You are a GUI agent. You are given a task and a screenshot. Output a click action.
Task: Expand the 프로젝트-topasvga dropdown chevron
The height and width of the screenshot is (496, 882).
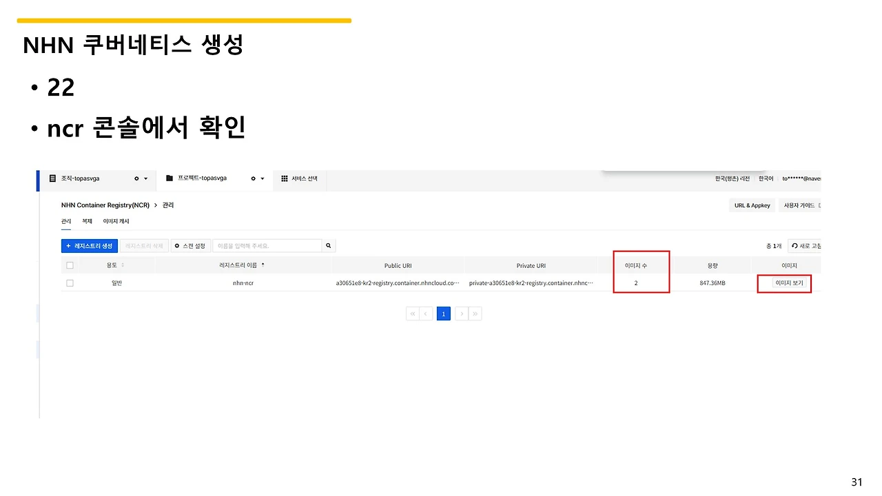[x=263, y=178]
